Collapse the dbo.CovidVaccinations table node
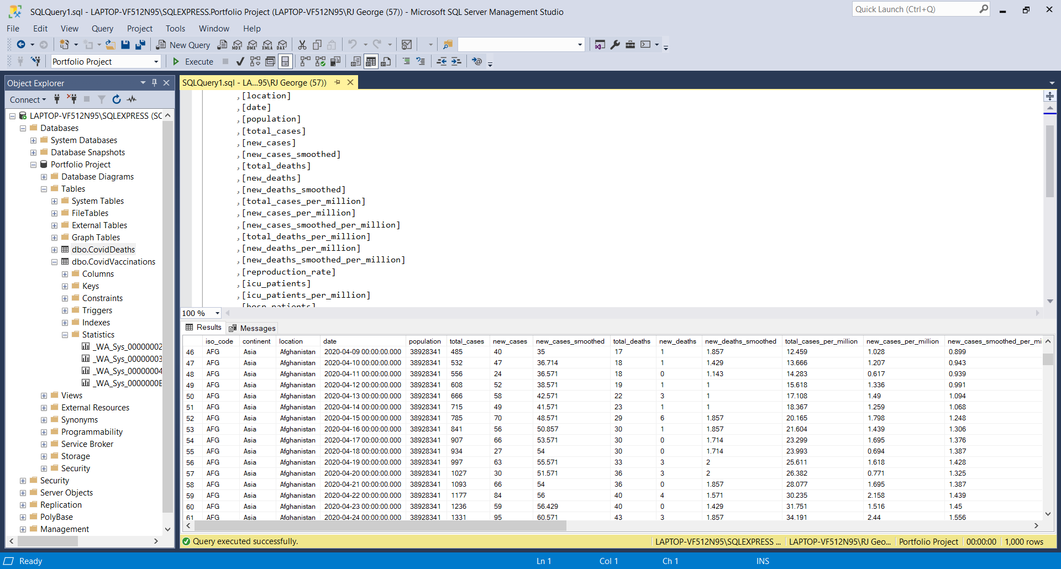1061x569 pixels. [54, 262]
